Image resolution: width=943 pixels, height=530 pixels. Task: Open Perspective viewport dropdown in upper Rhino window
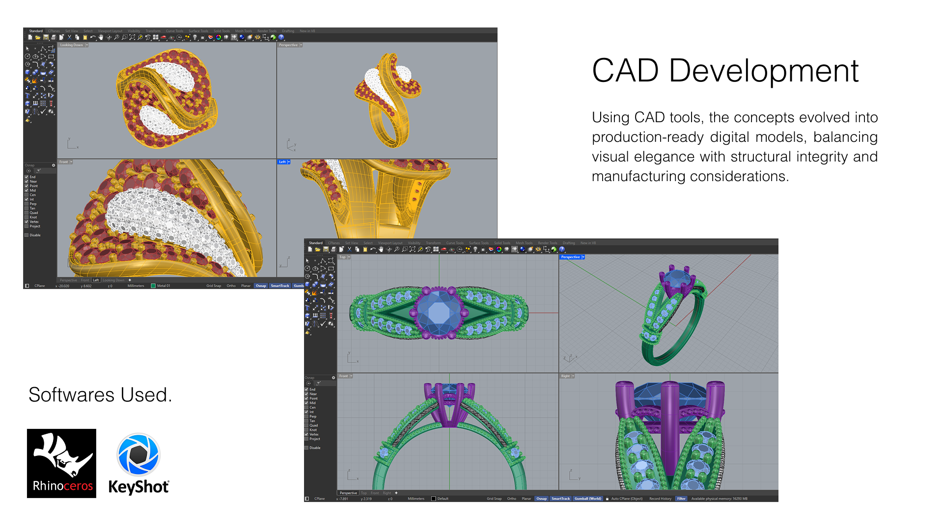301,45
